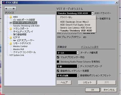Click the ヘルプ button
Viewport: 121px width, 95px height.
click(x=64, y=82)
